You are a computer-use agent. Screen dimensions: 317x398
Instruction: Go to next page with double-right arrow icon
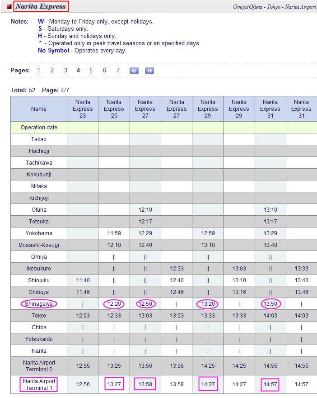click(149, 71)
